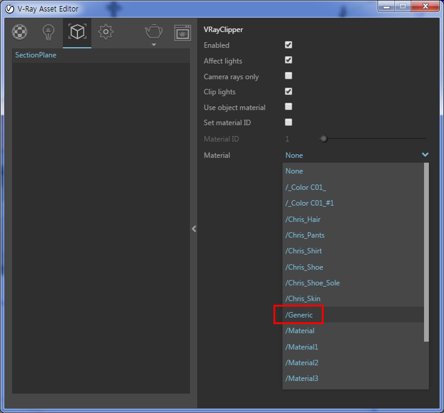Open the frame buffer window icon
The width and height of the screenshot is (444, 413).
[182, 33]
